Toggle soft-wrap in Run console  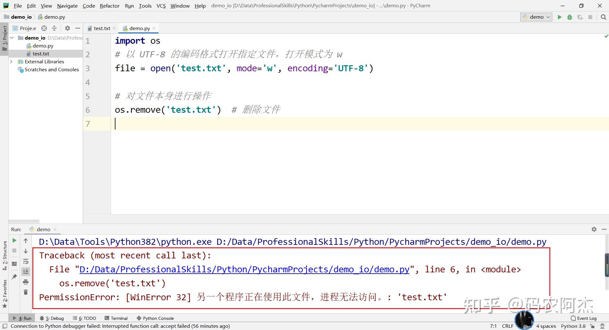click(x=26, y=262)
